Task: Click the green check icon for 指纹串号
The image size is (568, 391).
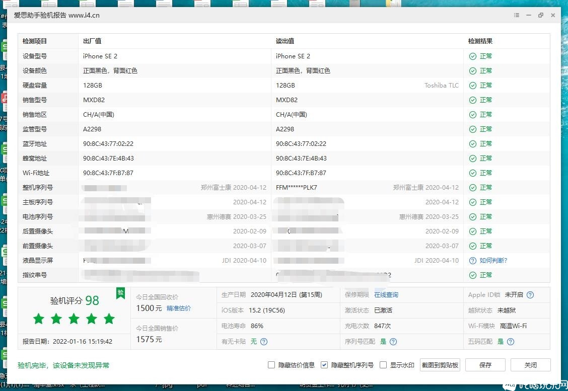Action: click(473, 275)
